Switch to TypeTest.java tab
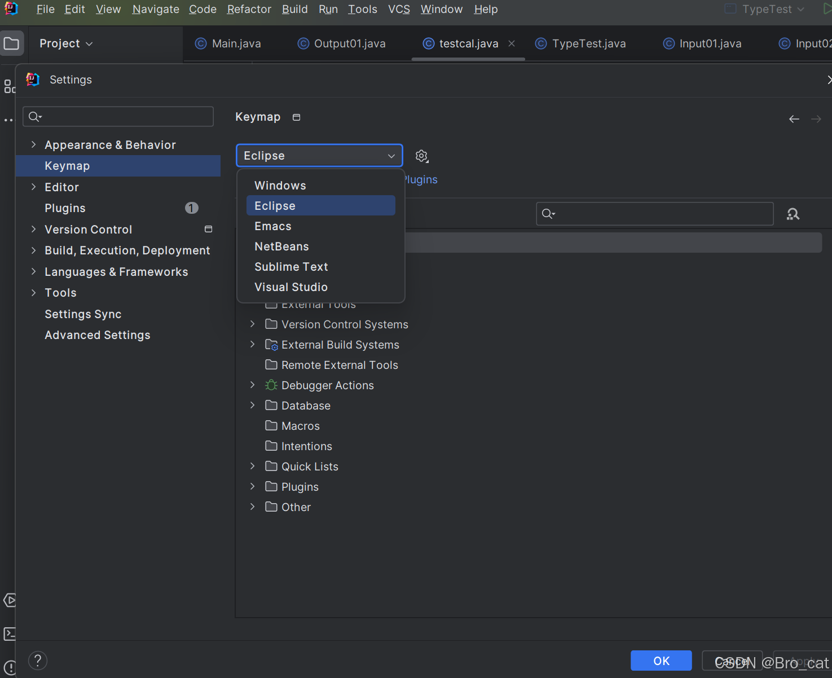 point(580,43)
